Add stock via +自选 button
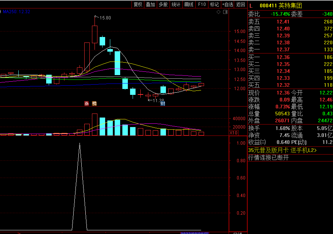Viewport: 333px width, 234px height. point(227,4)
